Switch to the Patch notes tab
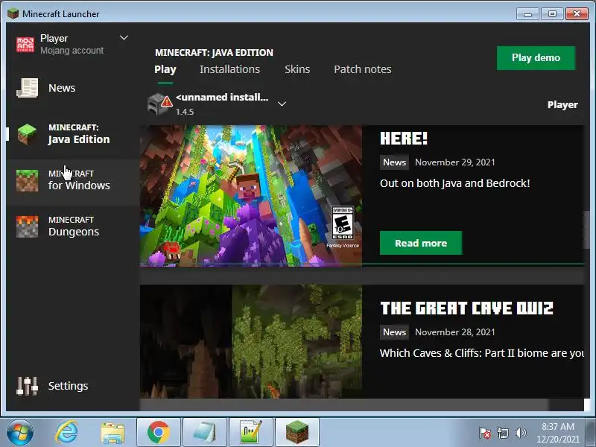Viewport: 596px width, 447px height. coord(363,69)
